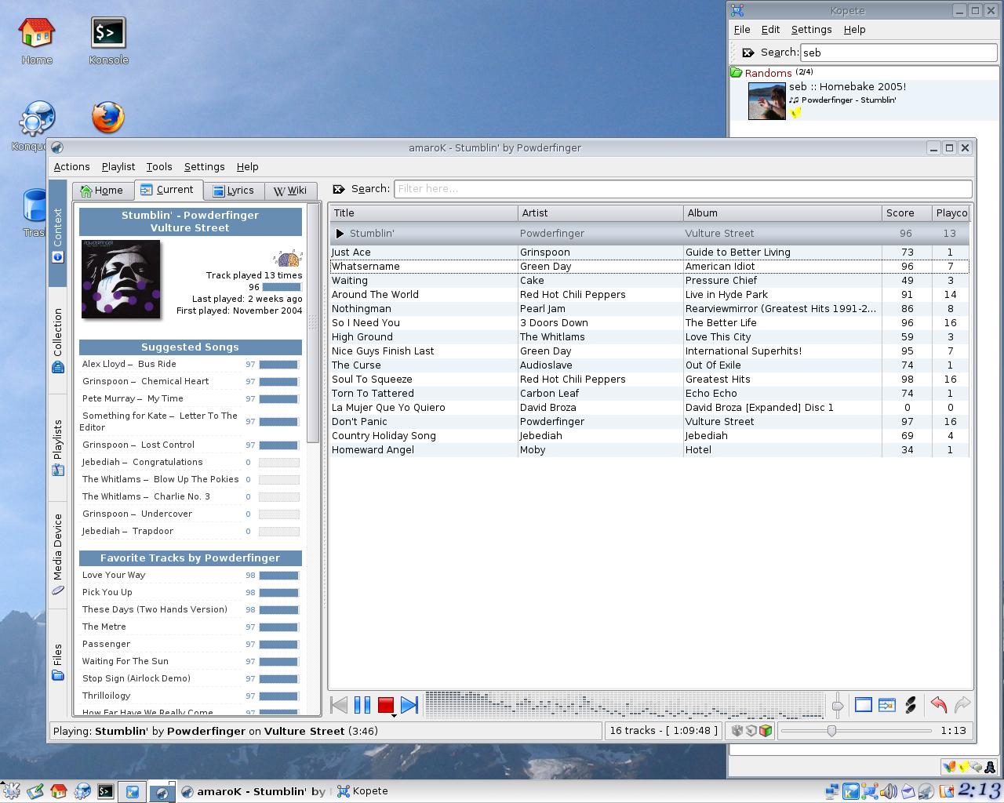Switch to the Home context tab
Image resolution: width=1004 pixels, height=803 pixels.
coord(103,191)
